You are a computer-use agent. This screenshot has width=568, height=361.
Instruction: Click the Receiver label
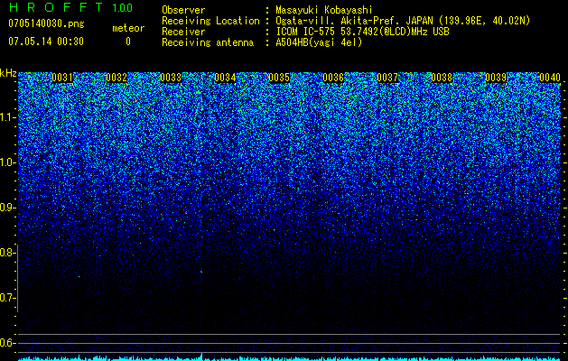tap(183, 32)
